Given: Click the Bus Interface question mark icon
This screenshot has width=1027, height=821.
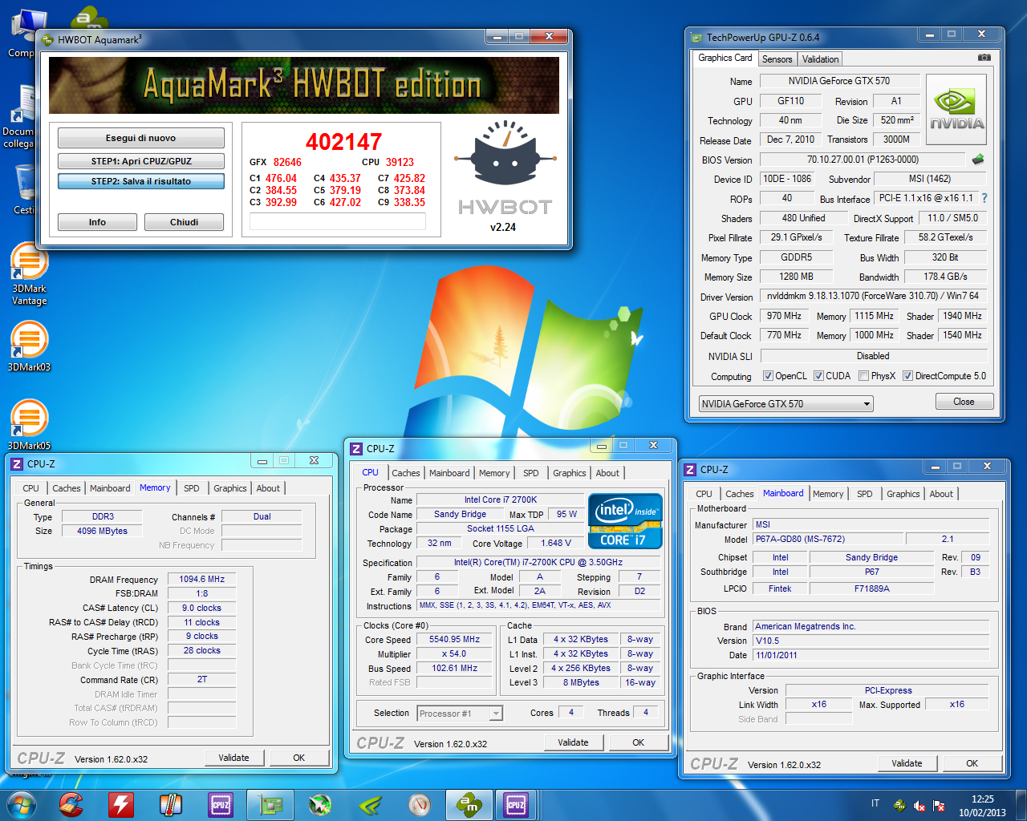Looking at the screenshot, I should point(984,198).
